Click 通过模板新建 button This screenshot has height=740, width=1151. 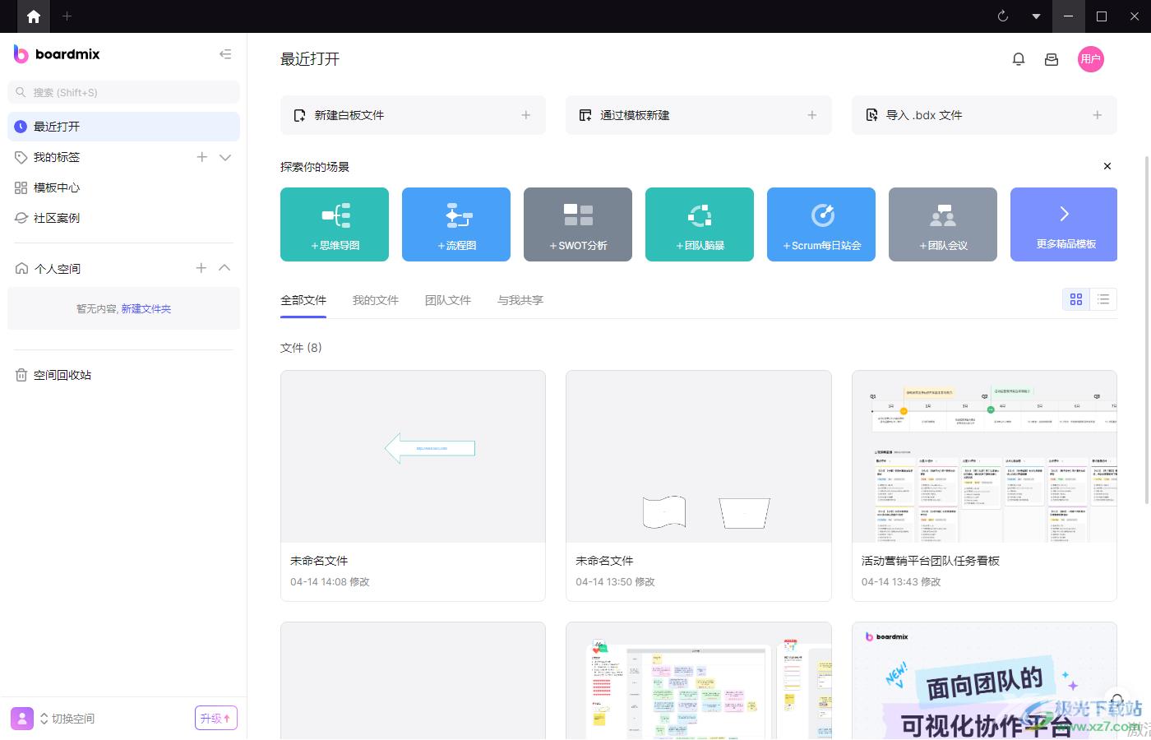point(699,115)
